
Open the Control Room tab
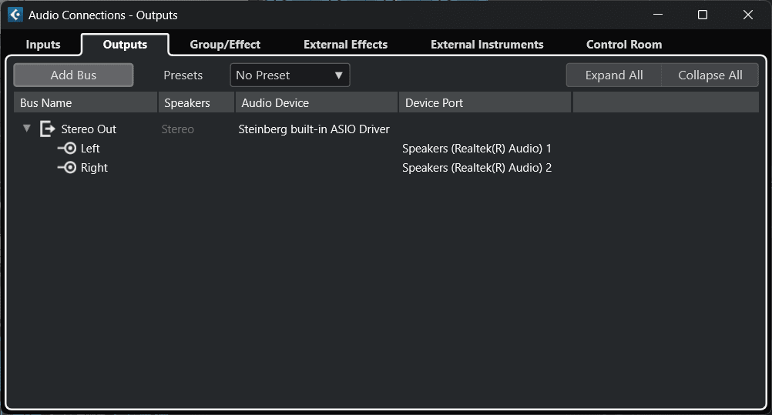[623, 45]
